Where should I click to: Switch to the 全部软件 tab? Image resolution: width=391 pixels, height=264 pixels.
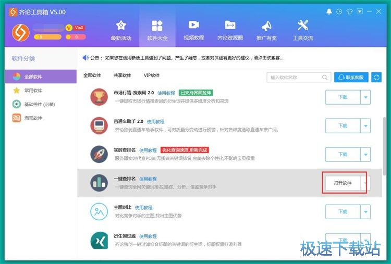(x=92, y=75)
